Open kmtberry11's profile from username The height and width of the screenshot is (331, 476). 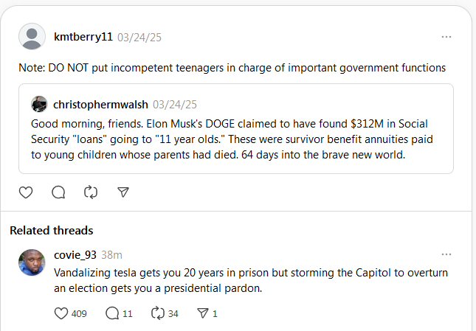(x=83, y=36)
